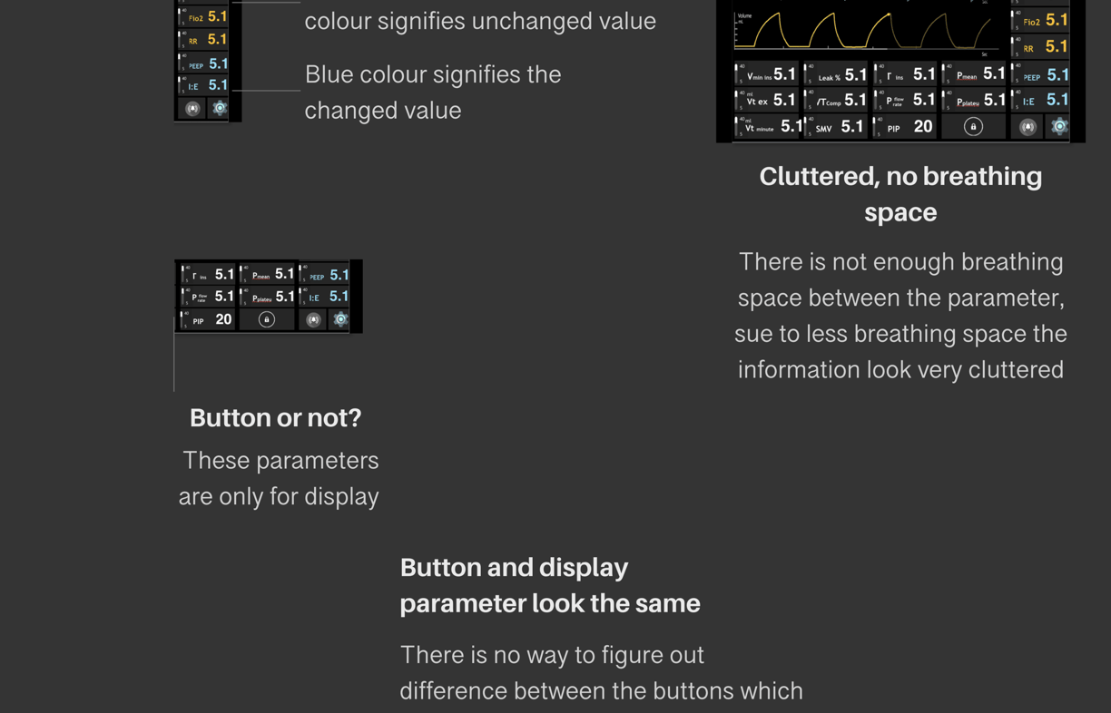Viewport: 1111px width, 713px height.
Task: Click the alarm bell icon under the I:E tile in the narrow single-column panel
Action: tap(192, 109)
